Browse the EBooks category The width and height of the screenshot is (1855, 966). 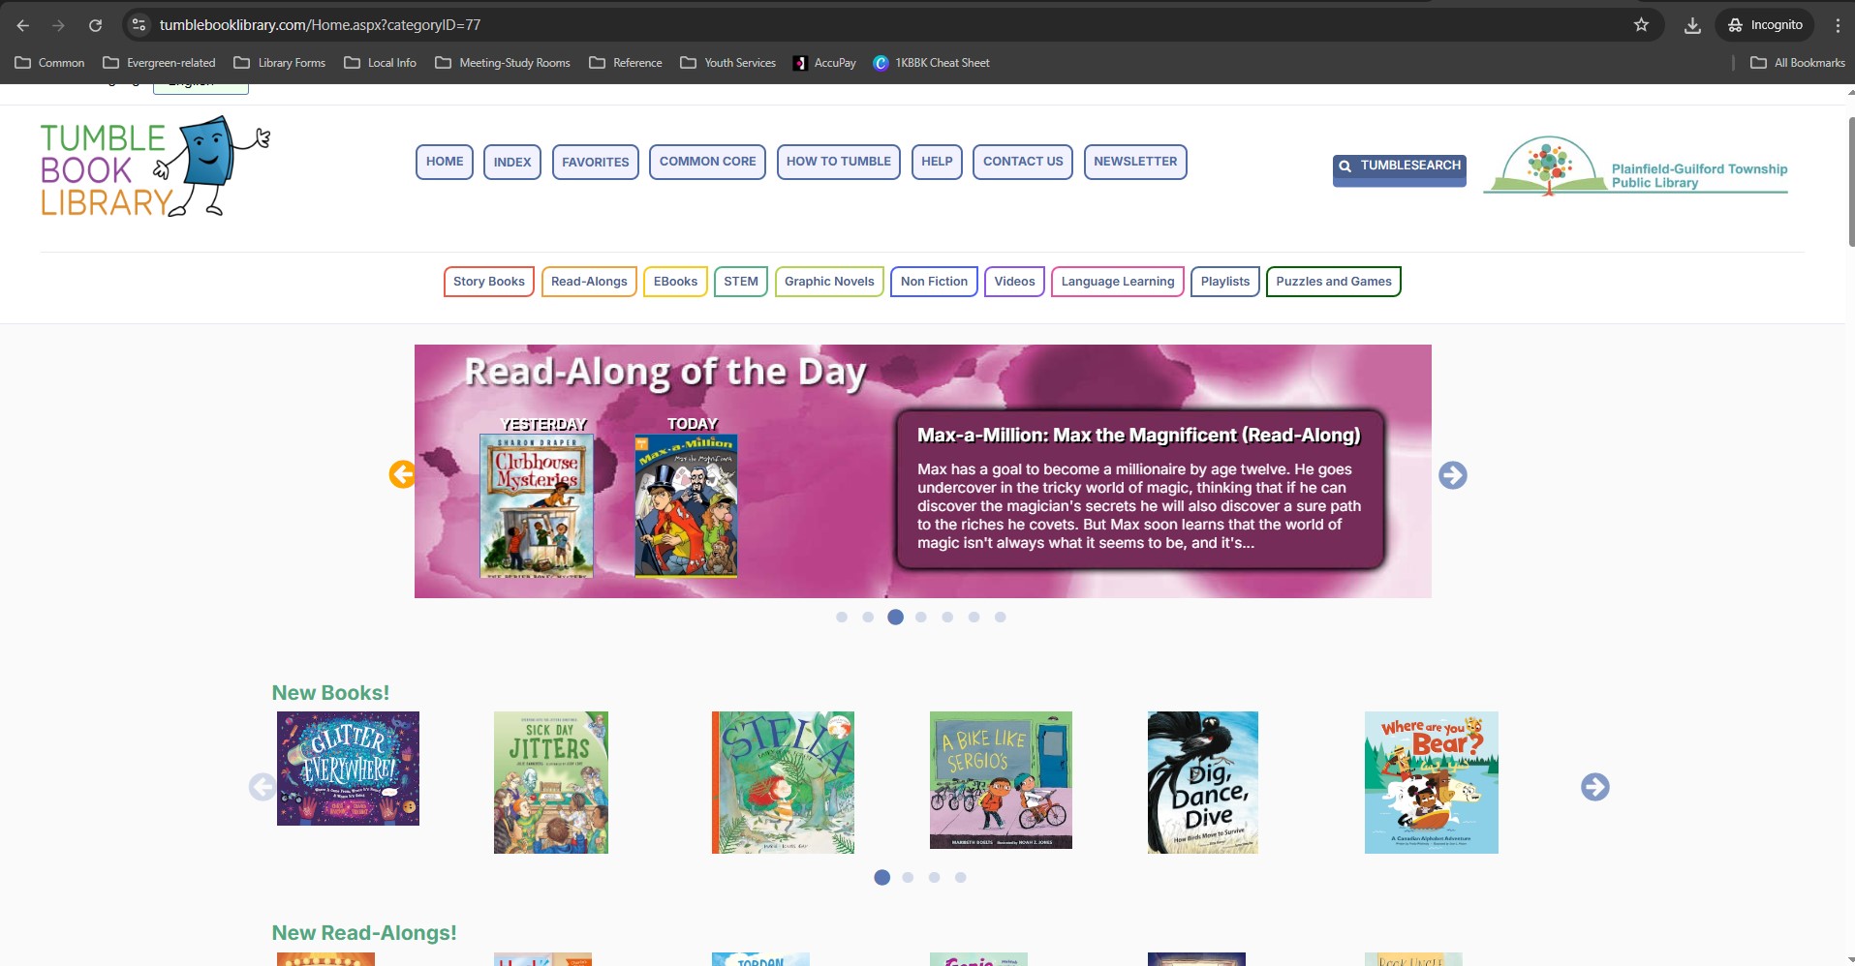tap(675, 282)
